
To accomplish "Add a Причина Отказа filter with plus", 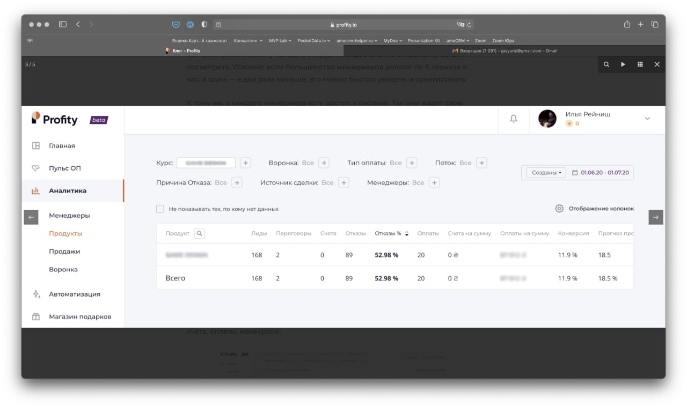I will 237,183.
